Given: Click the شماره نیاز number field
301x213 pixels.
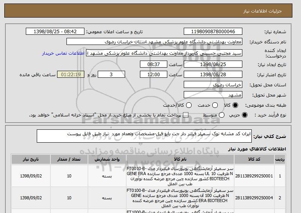Looking at the screenshot, I should click(213, 32).
